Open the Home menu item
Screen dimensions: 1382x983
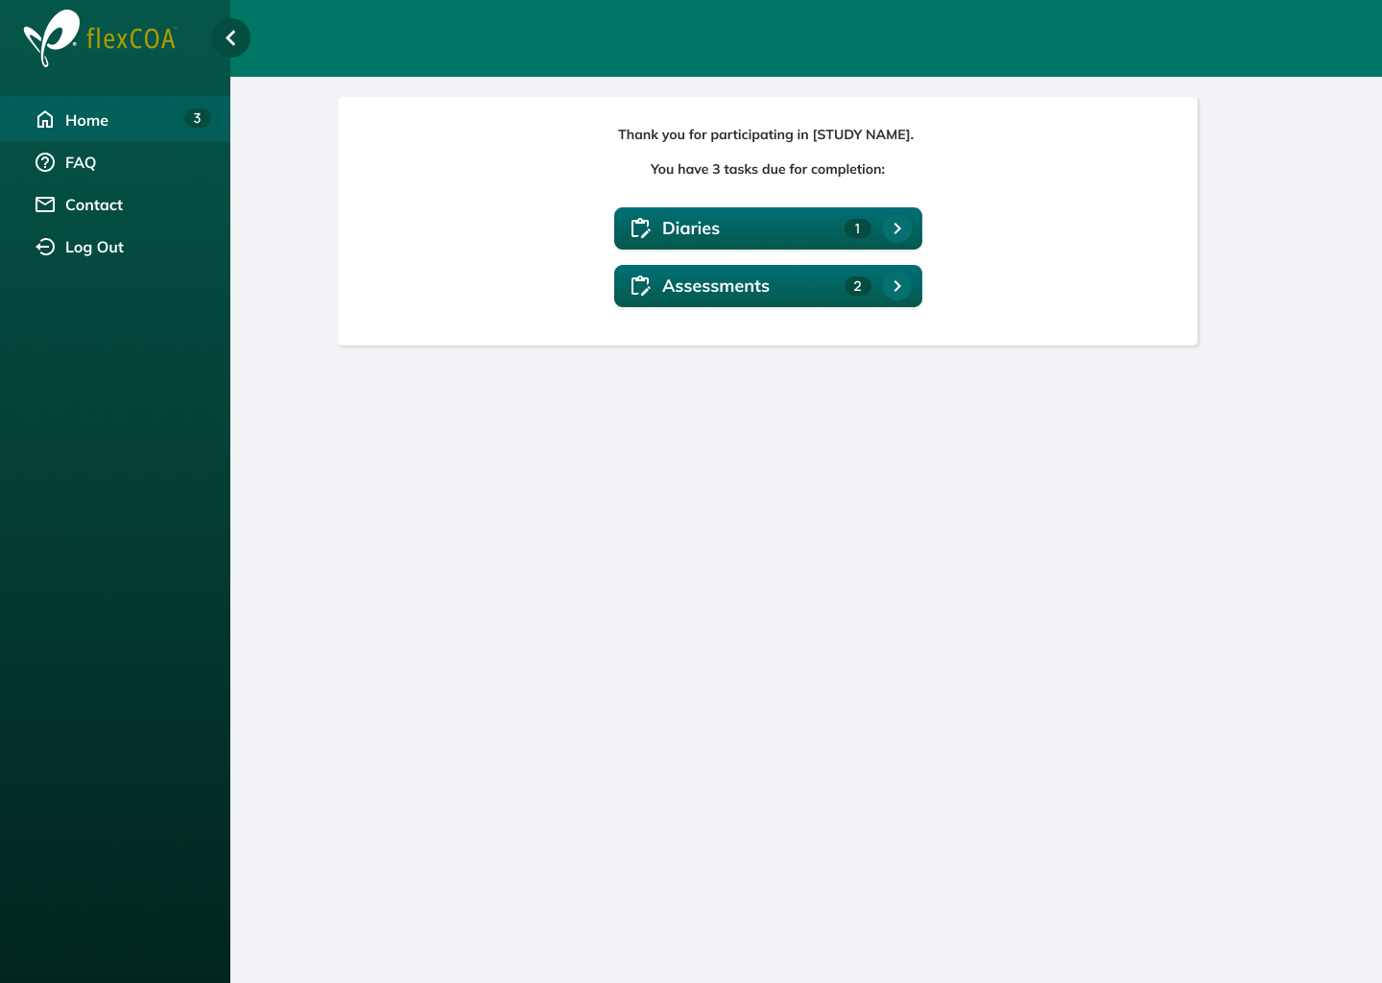coord(115,119)
